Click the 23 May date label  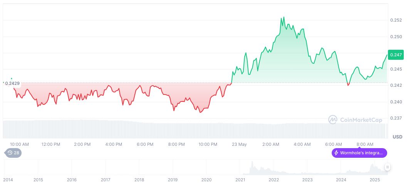(x=240, y=144)
